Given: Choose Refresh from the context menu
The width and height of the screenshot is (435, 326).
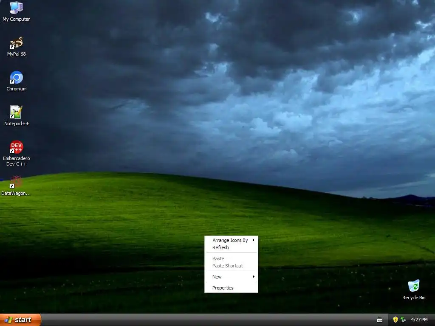Looking at the screenshot, I should point(231,247).
